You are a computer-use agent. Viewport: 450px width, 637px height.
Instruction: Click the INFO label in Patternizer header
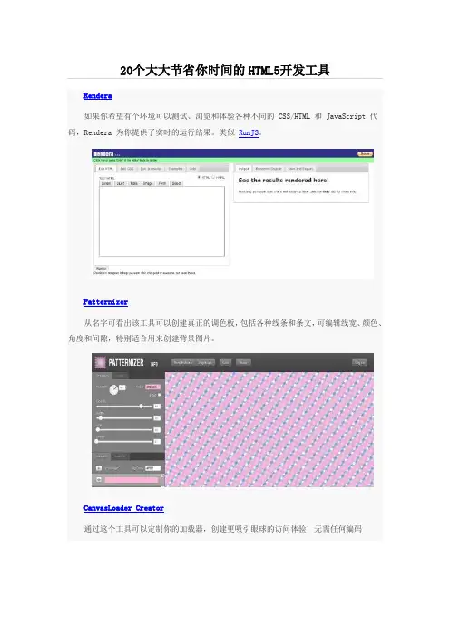click(154, 364)
